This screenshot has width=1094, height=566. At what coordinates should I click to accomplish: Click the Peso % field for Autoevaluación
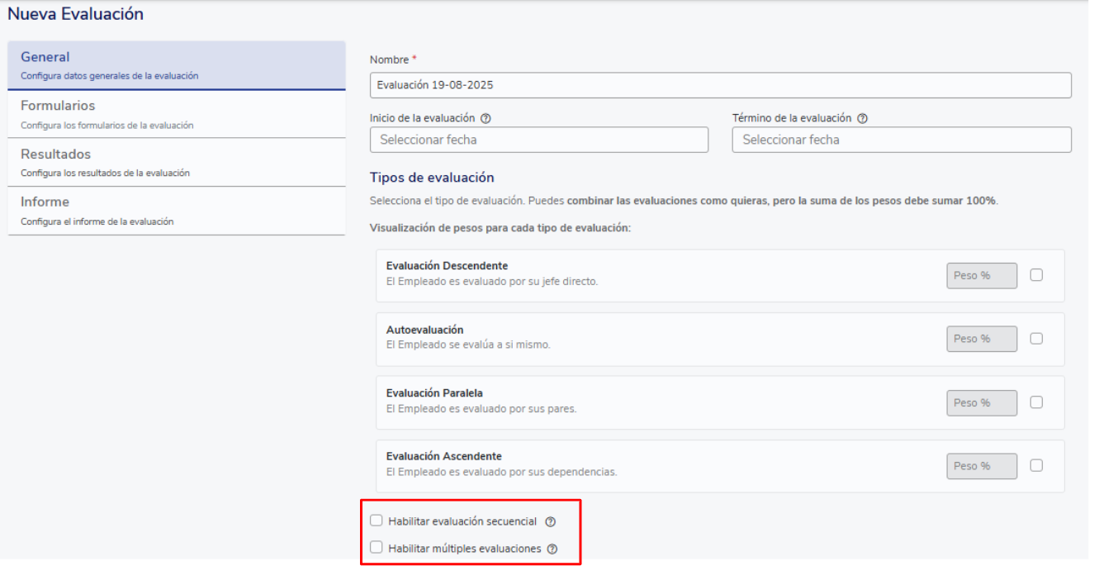coord(981,338)
